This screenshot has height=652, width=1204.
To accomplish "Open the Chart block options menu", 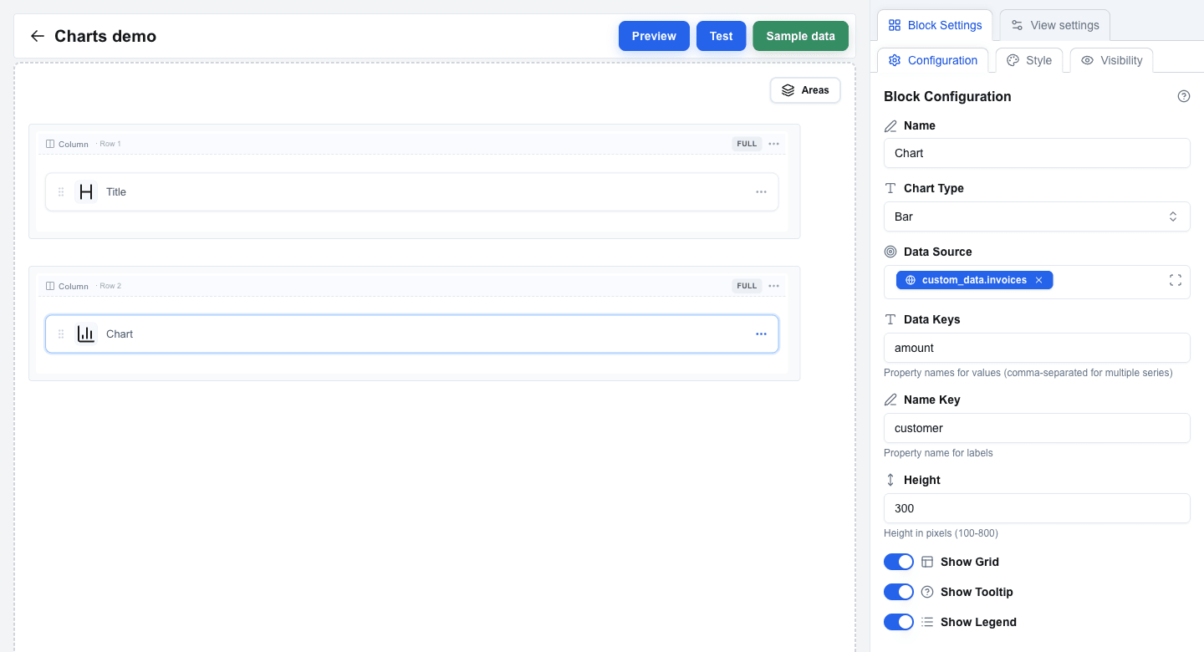I will click(761, 334).
